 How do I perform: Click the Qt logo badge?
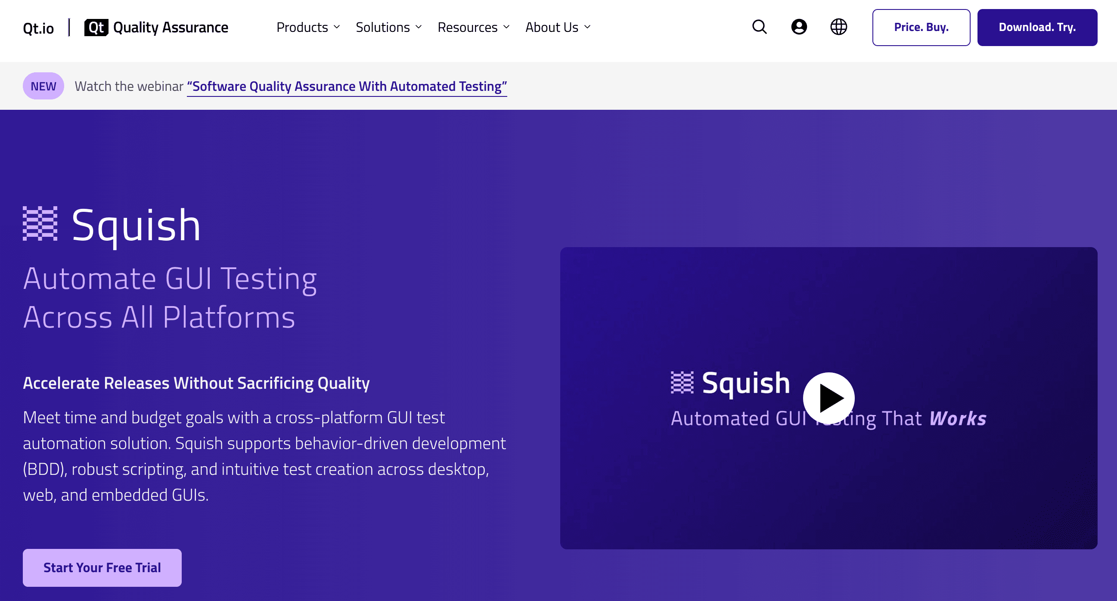[96, 27]
